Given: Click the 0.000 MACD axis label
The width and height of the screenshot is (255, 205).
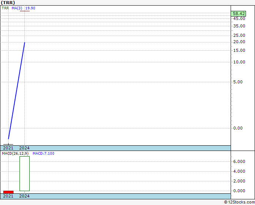Looking at the screenshot, I should [x=239, y=191].
